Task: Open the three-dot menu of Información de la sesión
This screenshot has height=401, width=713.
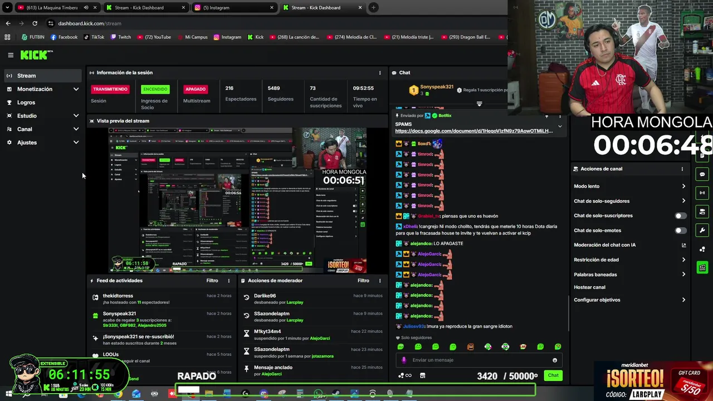Action: (380, 73)
